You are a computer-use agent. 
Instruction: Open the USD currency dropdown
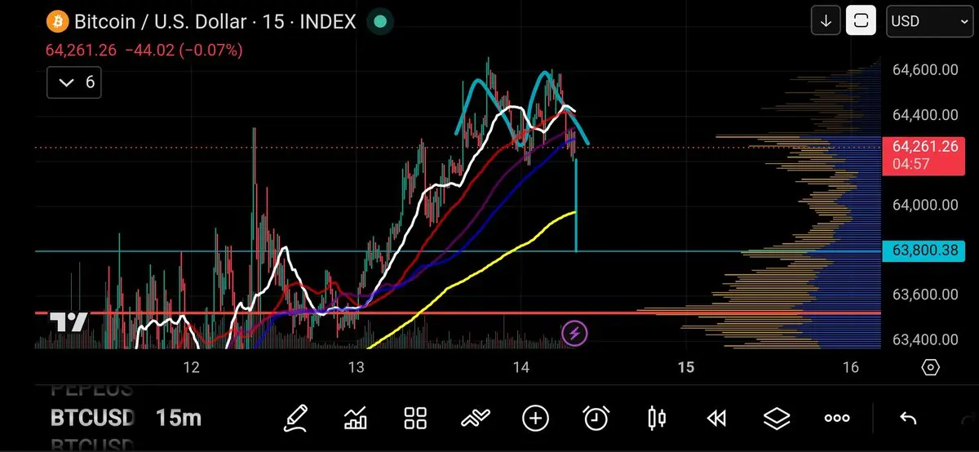930,21
